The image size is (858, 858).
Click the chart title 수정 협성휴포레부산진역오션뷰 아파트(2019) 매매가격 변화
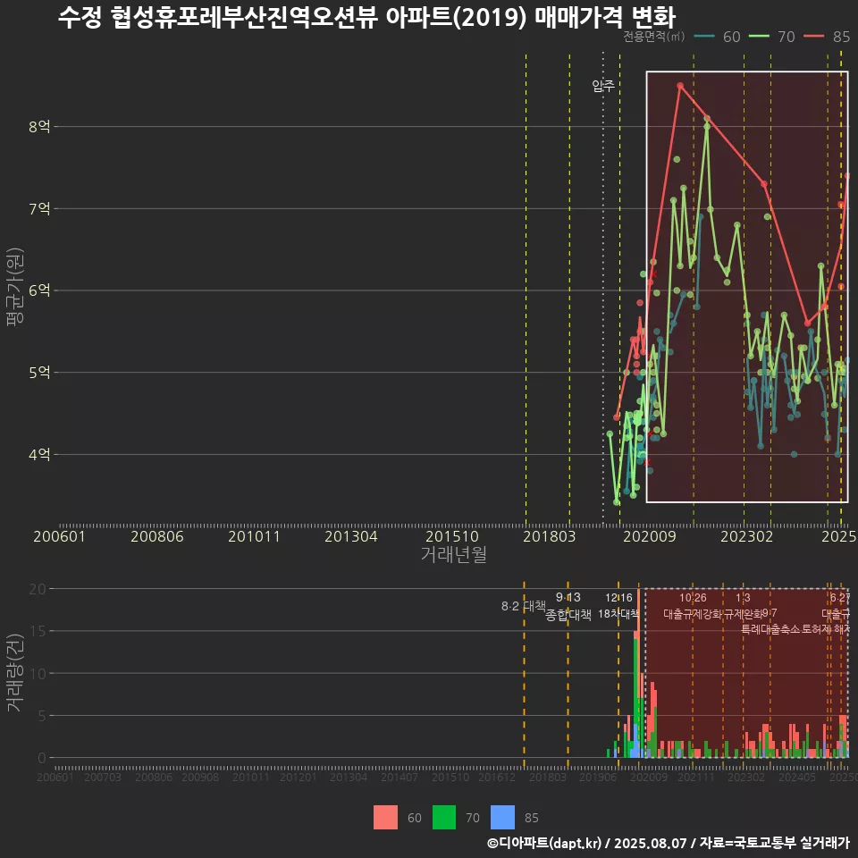point(366,18)
